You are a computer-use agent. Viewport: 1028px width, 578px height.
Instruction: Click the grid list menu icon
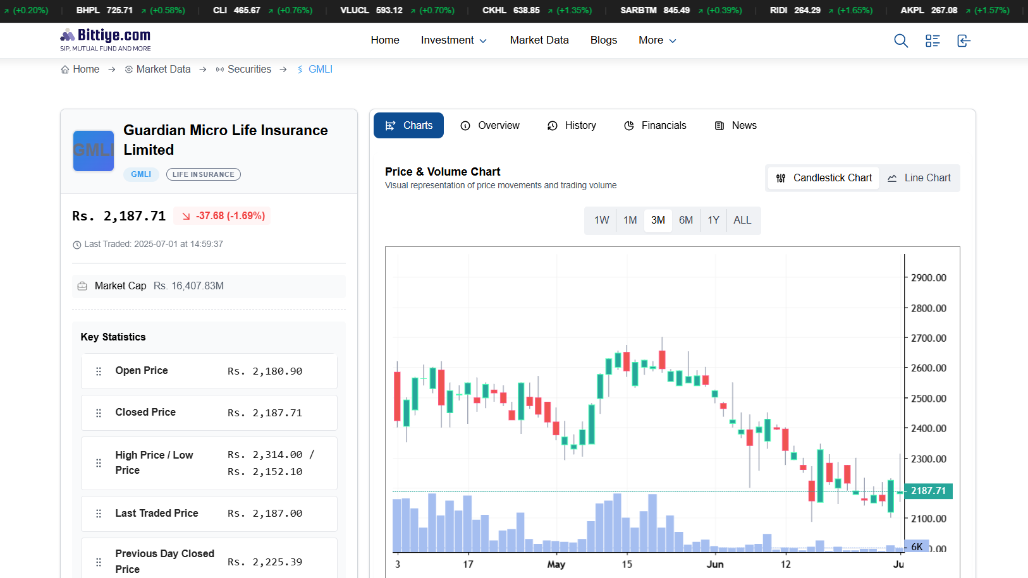click(x=933, y=41)
